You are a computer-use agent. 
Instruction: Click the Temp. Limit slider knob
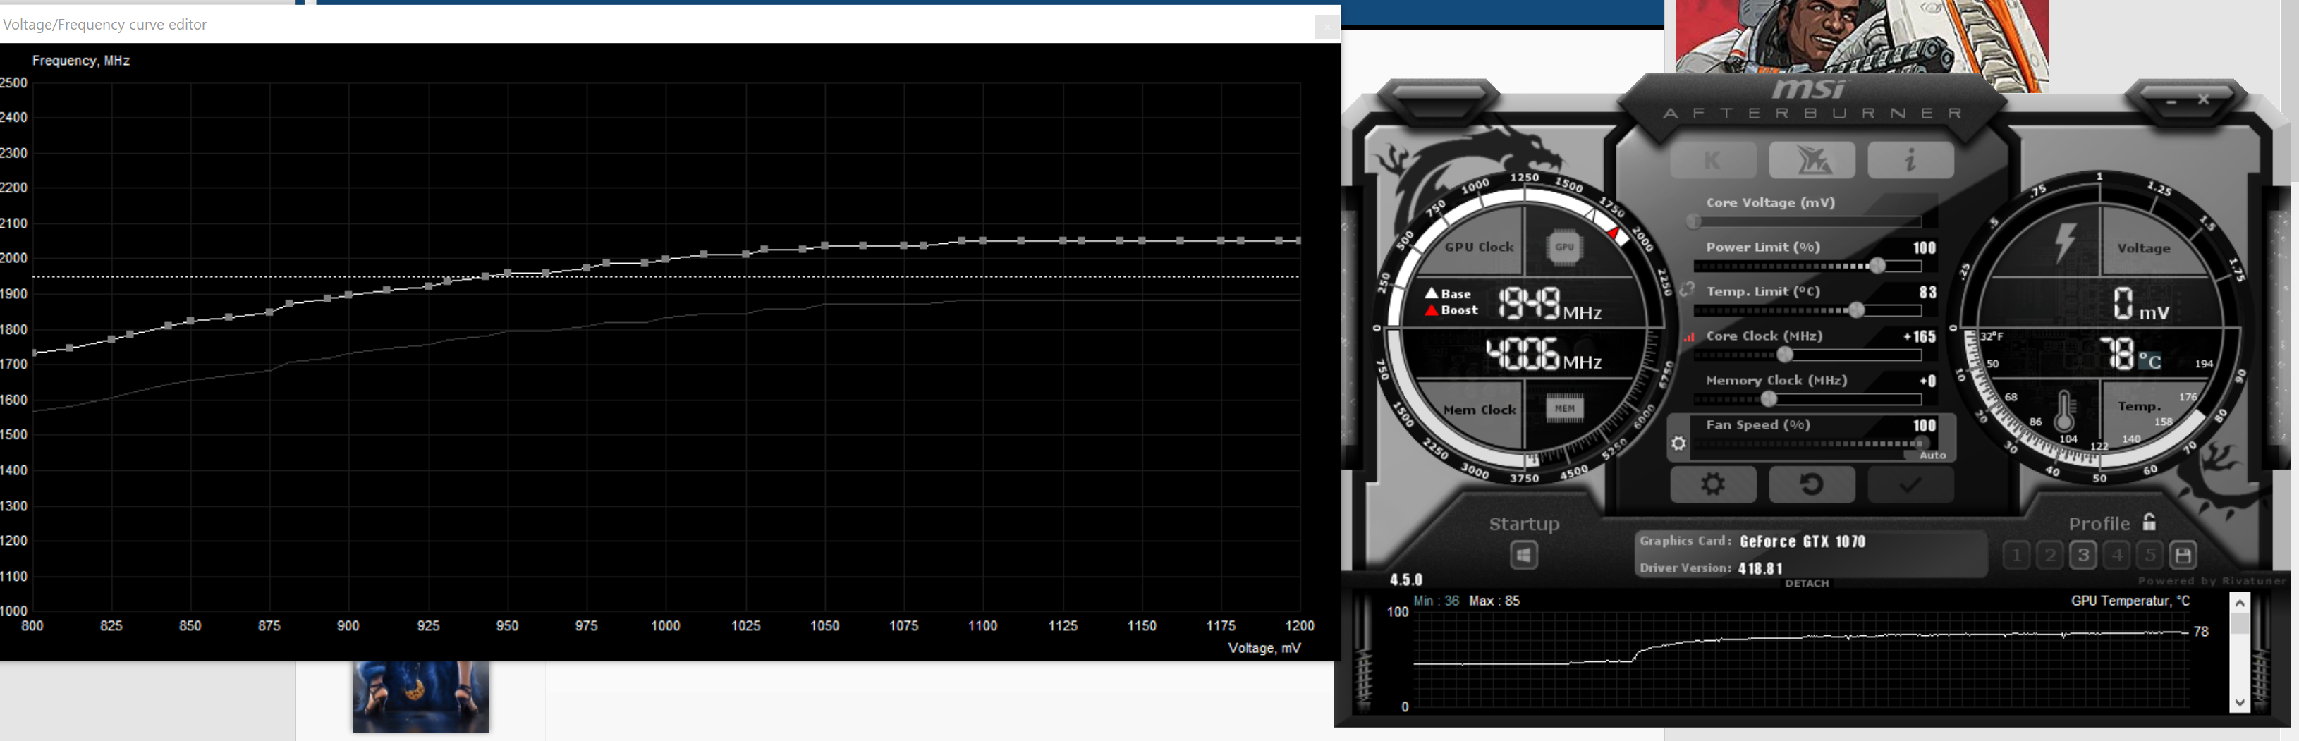(x=1856, y=310)
